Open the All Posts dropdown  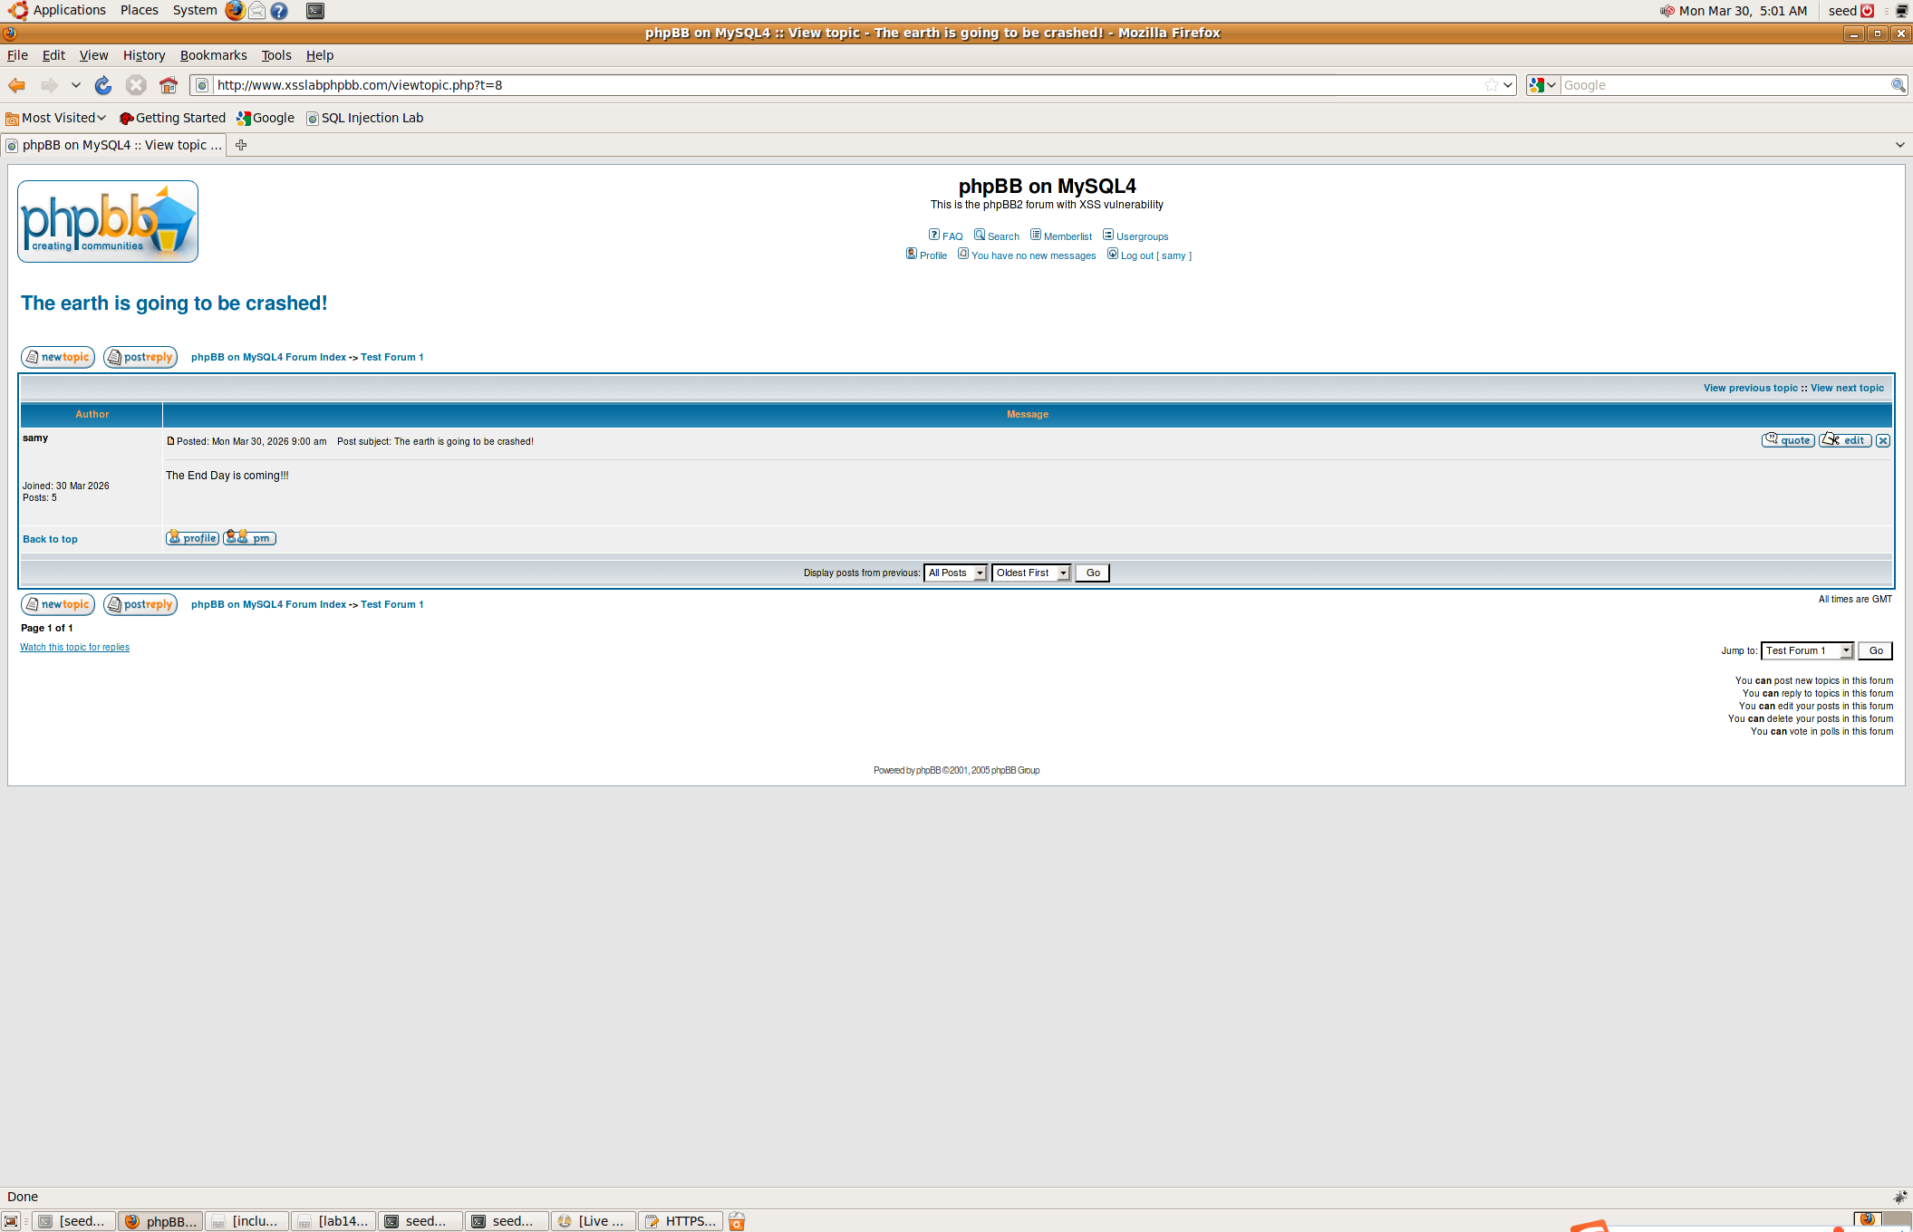click(955, 573)
